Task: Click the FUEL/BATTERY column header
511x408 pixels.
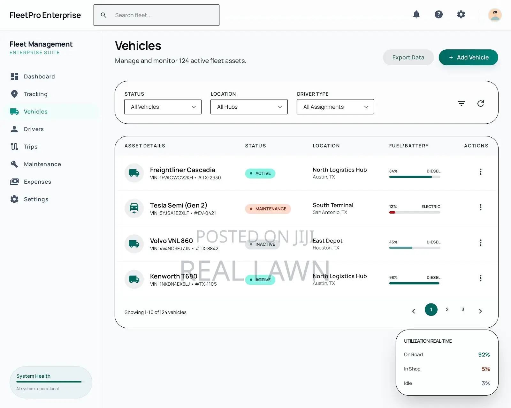Action: tap(409, 146)
